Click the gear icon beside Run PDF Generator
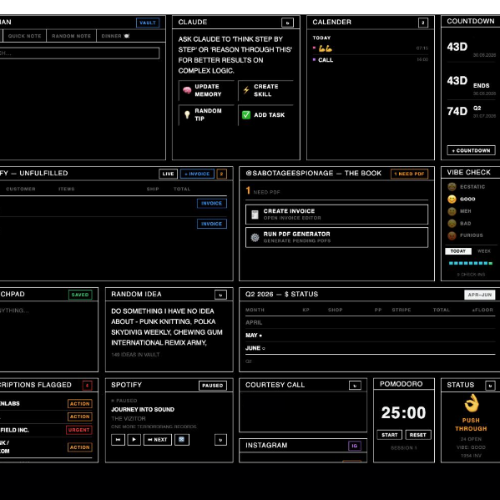500x500 pixels. 255,238
